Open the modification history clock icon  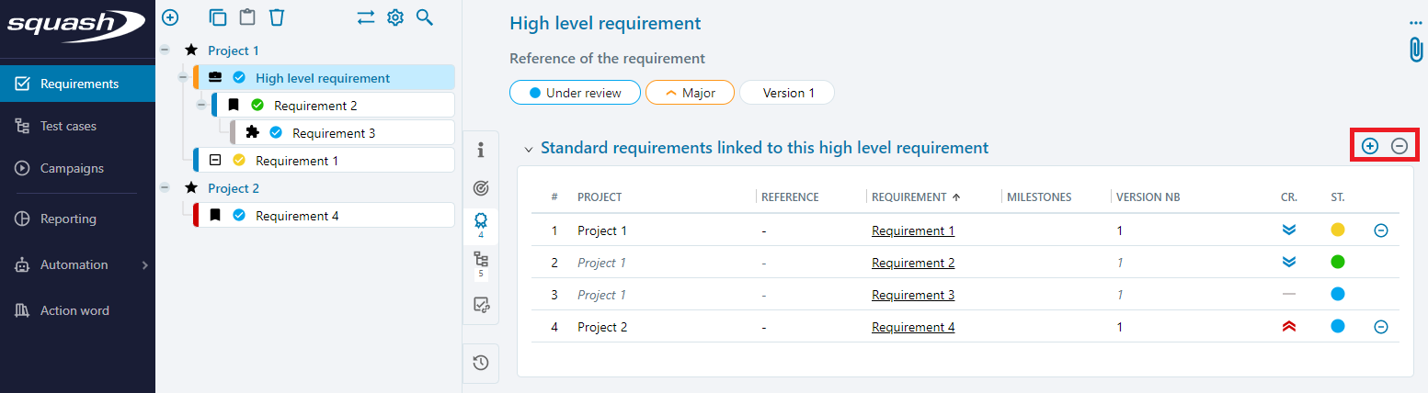click(x=480, y=363)
